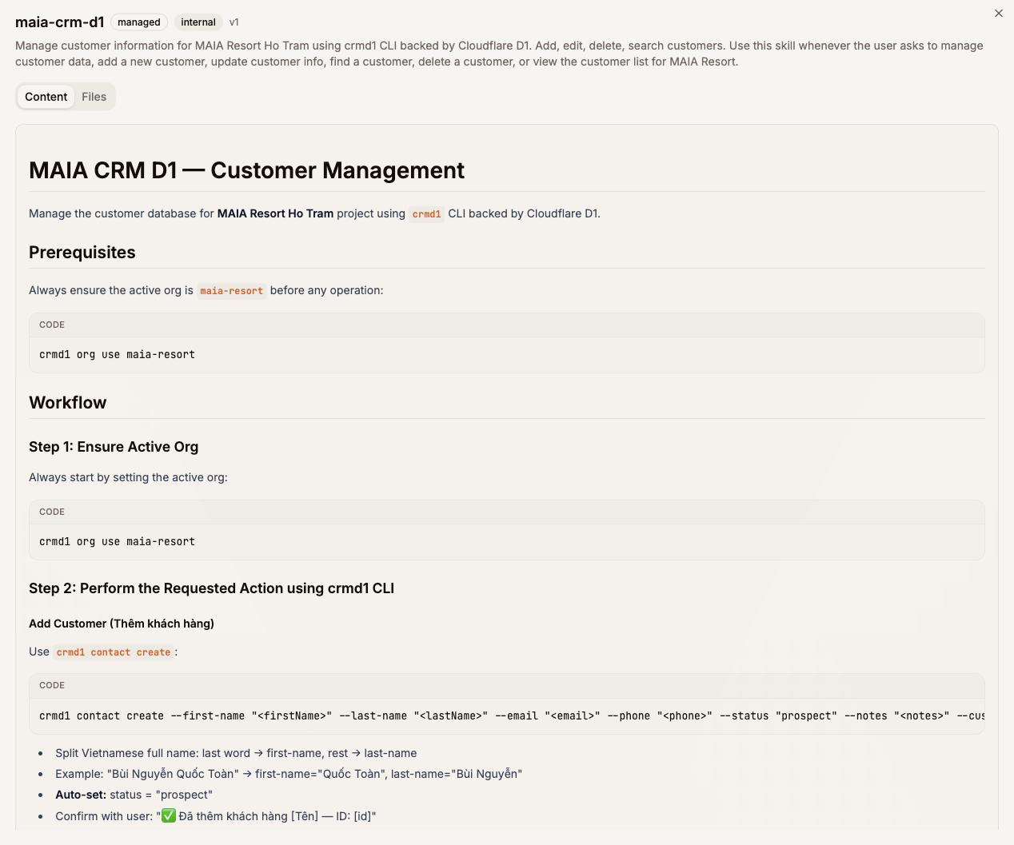1014x845 pixels.
Task: Click the Auto-set status prospect bullet
Action: [x=134, y=795]
